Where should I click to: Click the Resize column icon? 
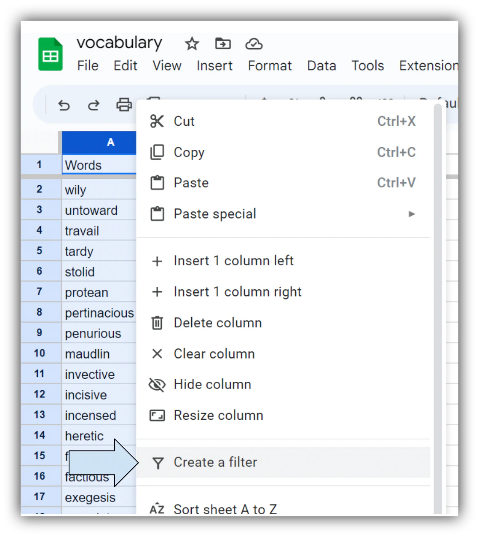pyautogui.click(x=157, y=416)
